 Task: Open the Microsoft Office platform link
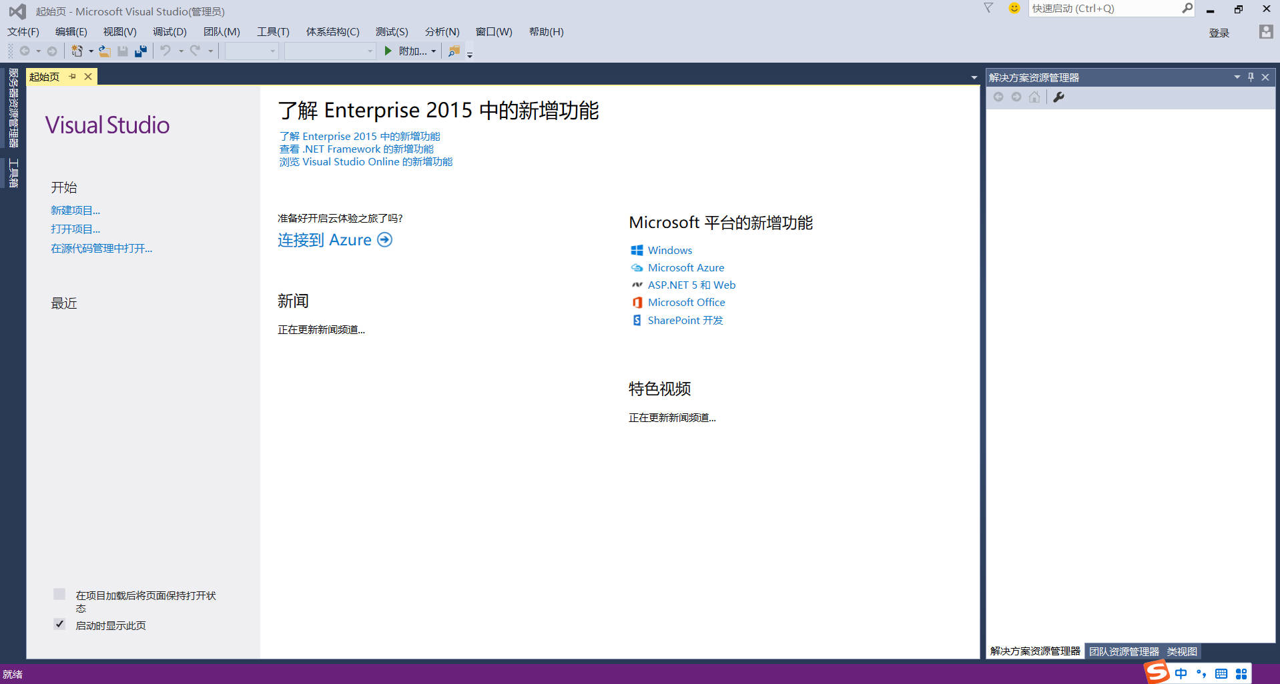(x=686, y=302)
